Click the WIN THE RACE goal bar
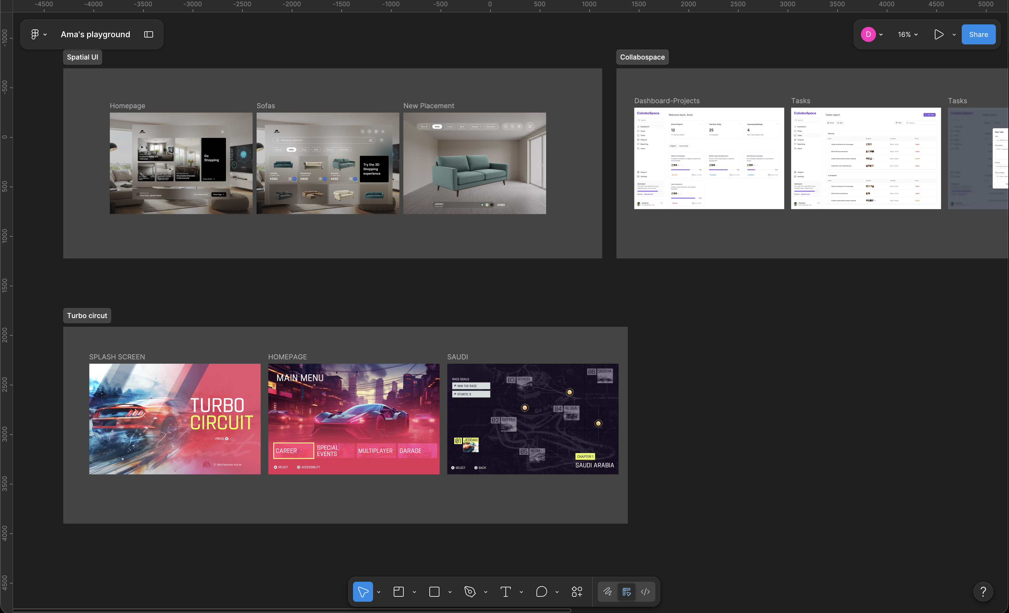 471,386
